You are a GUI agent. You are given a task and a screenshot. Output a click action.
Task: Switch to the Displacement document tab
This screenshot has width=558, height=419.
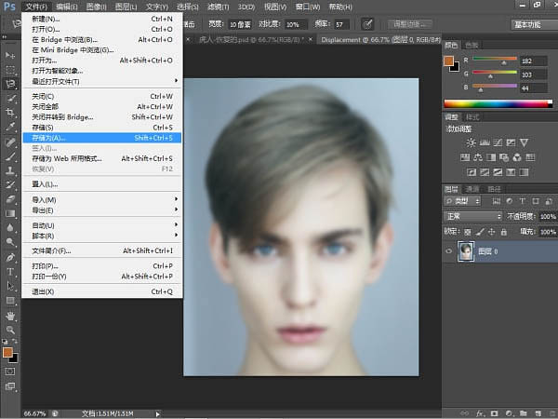pos(380,39)
